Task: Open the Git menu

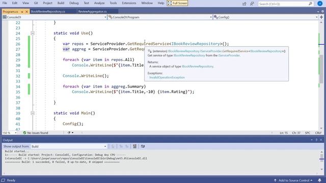Action: tap(36, 3)
